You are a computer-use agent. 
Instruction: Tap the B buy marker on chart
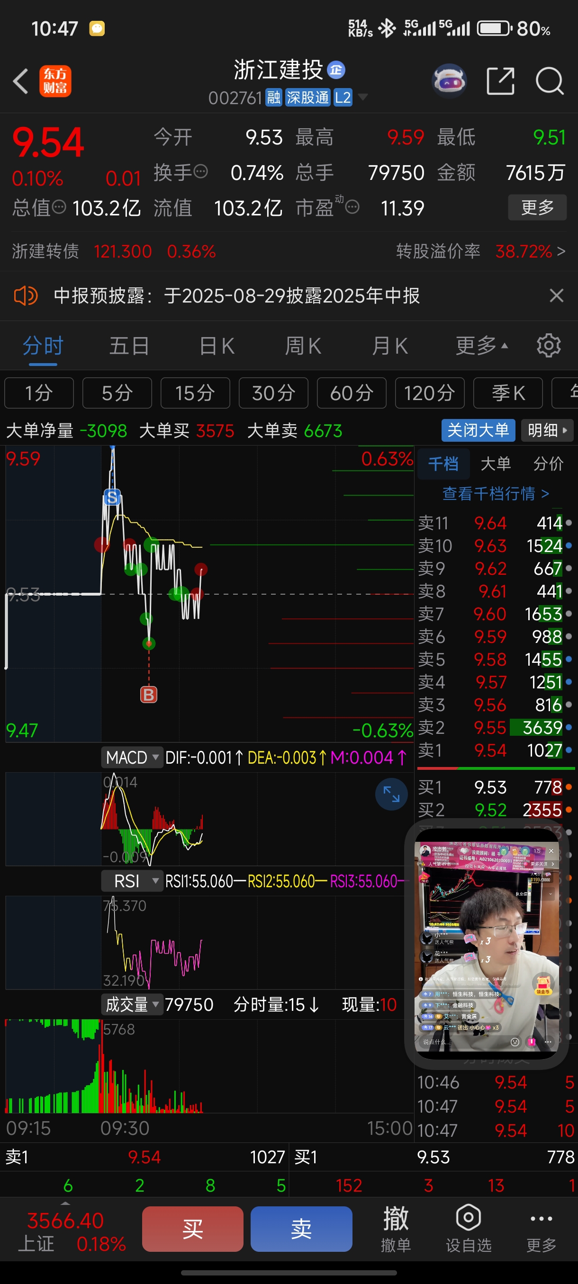(x=149, y=695)
